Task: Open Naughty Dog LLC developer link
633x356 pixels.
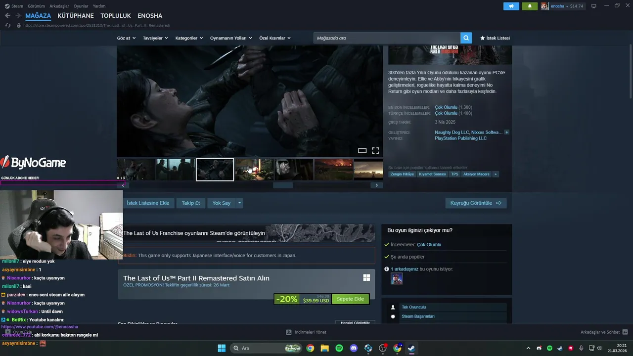Action: 452,133
